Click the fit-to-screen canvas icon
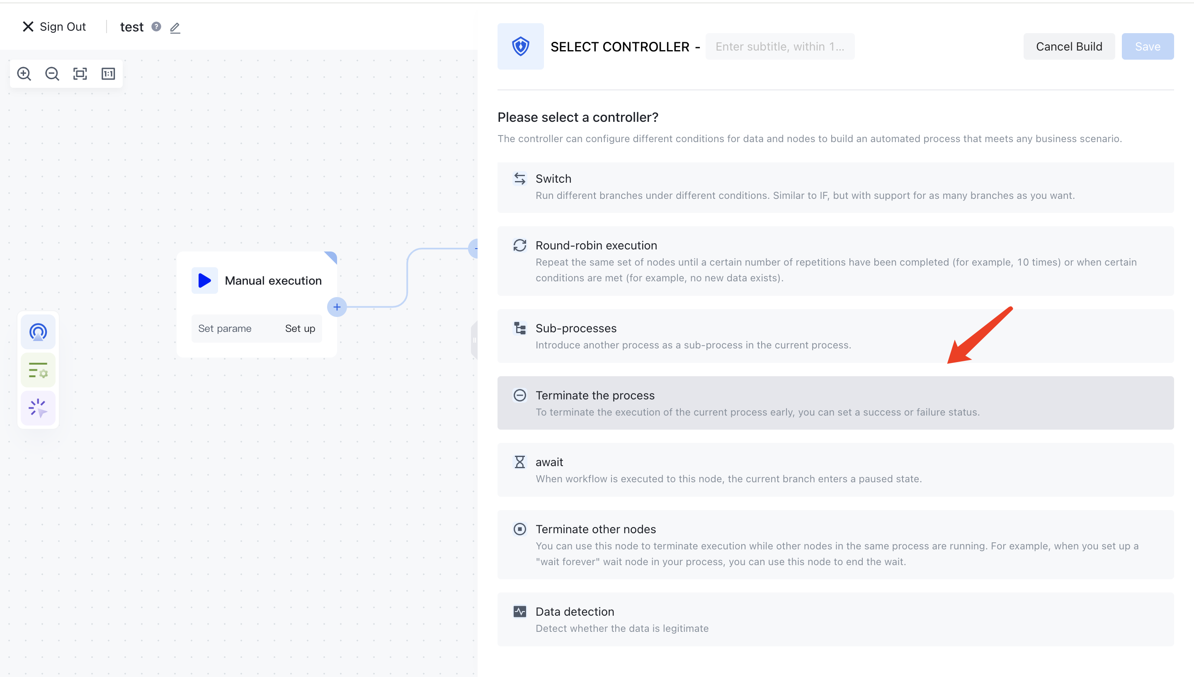The width and height of the screenshot is (1194, 677). point(80,74)
